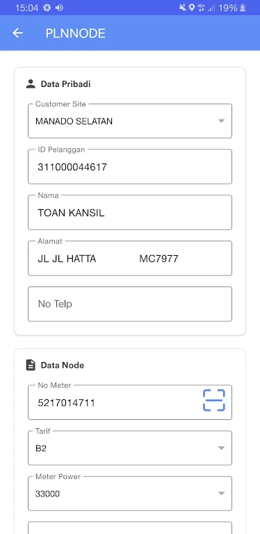Open the Tarif dropdown showing B2
260x534 pixels.
[130, 448]
